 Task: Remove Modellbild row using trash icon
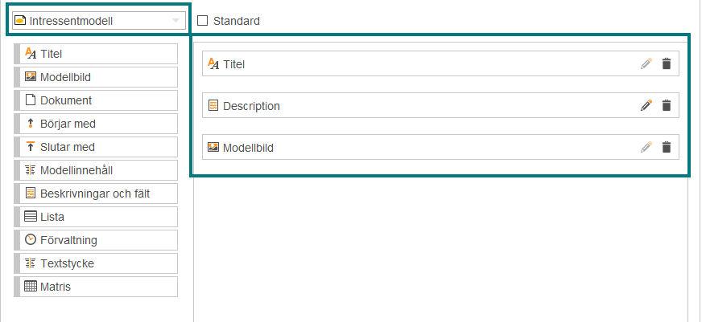point(667,147)
